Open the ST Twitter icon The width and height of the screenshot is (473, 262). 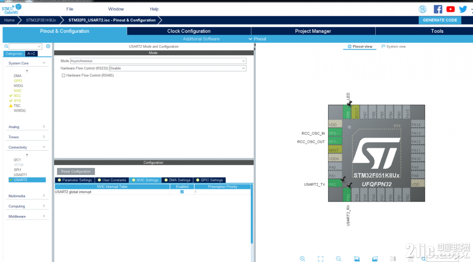463,9
